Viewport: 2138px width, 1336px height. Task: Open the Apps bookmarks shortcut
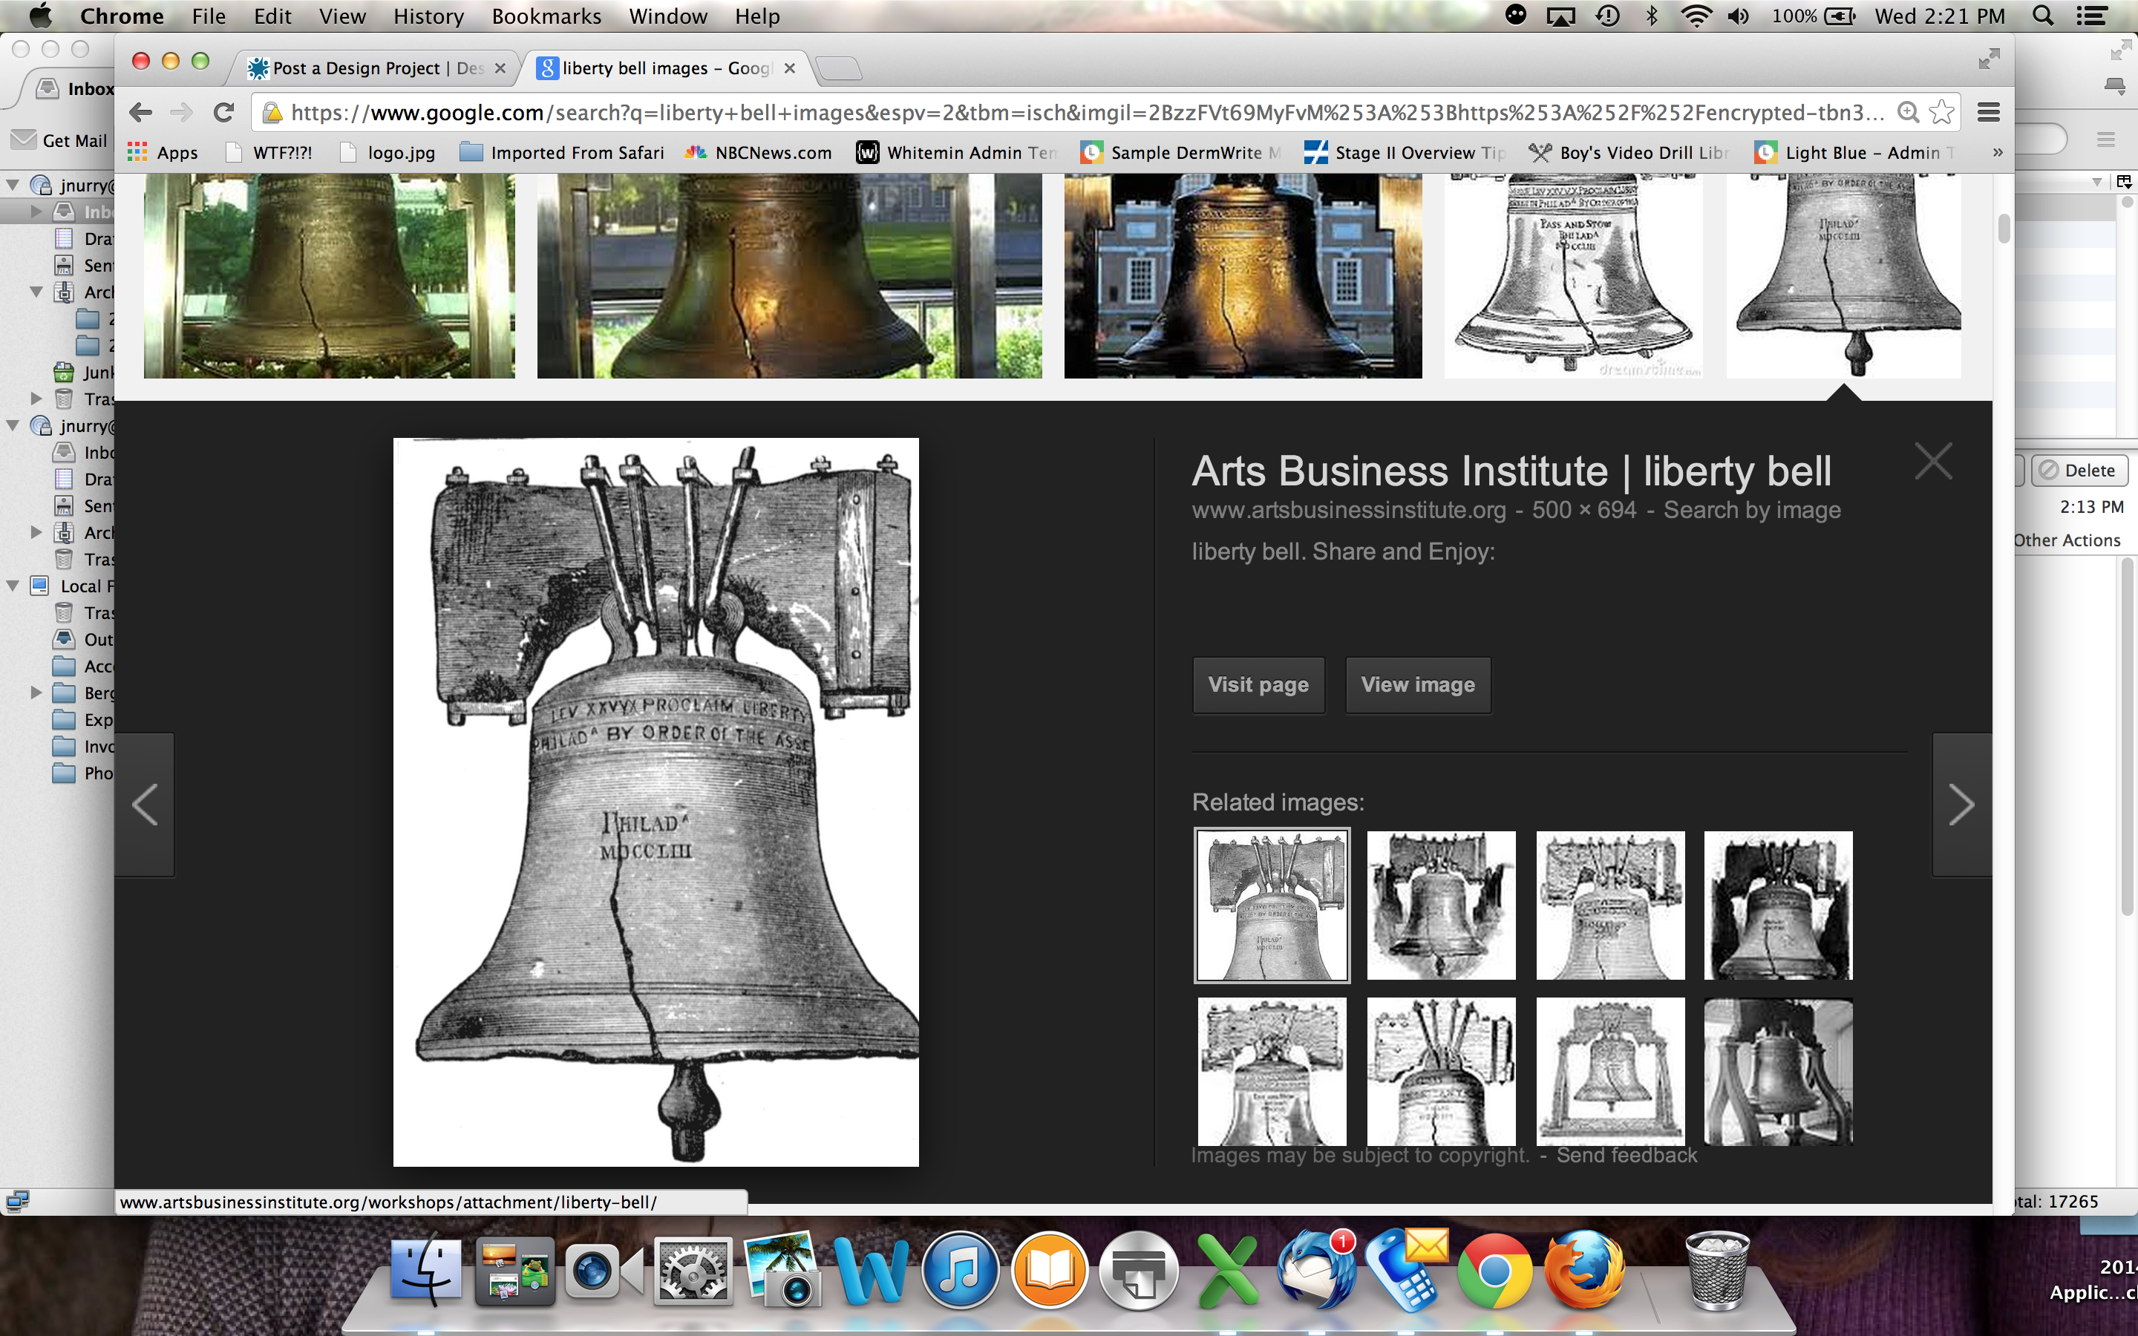pos(163,153)
